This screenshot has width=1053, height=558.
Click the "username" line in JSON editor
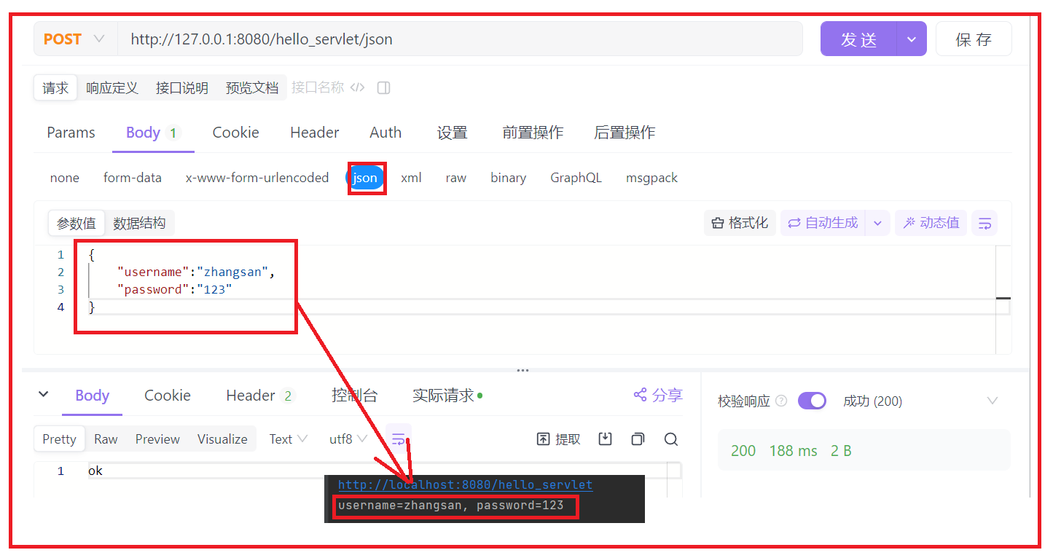[x=197, y=272]
